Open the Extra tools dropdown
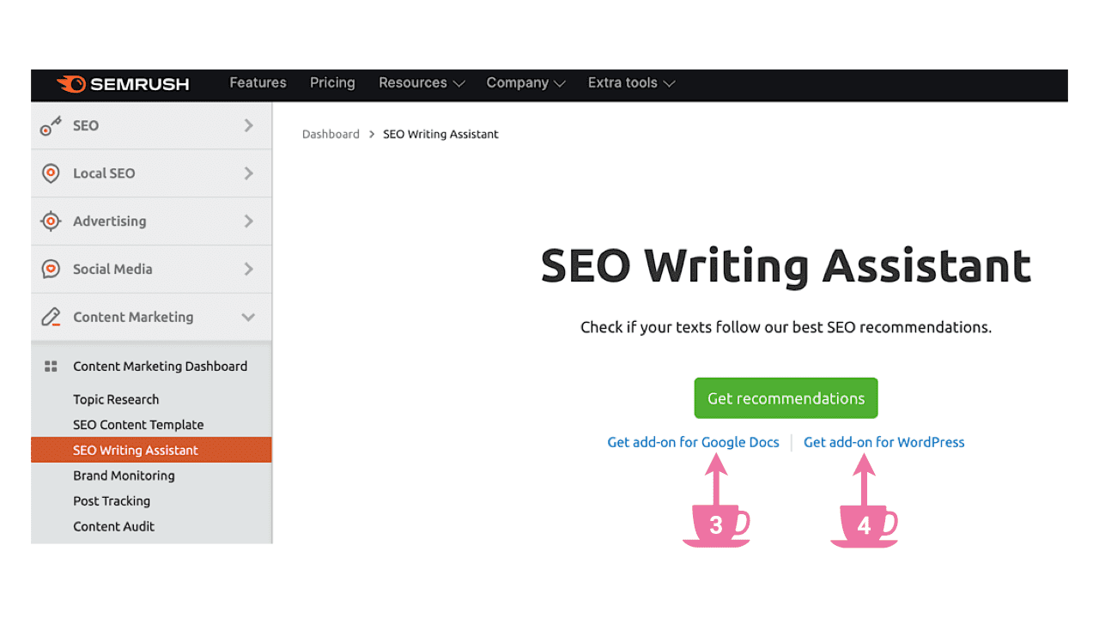The width and height of the screenshot is (1099, 618). pos(631,82)
